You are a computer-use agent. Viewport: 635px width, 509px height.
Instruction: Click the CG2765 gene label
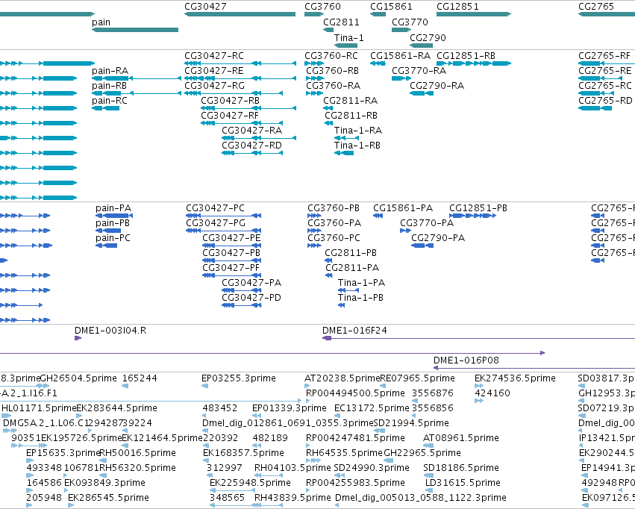(x=595, y=7)
